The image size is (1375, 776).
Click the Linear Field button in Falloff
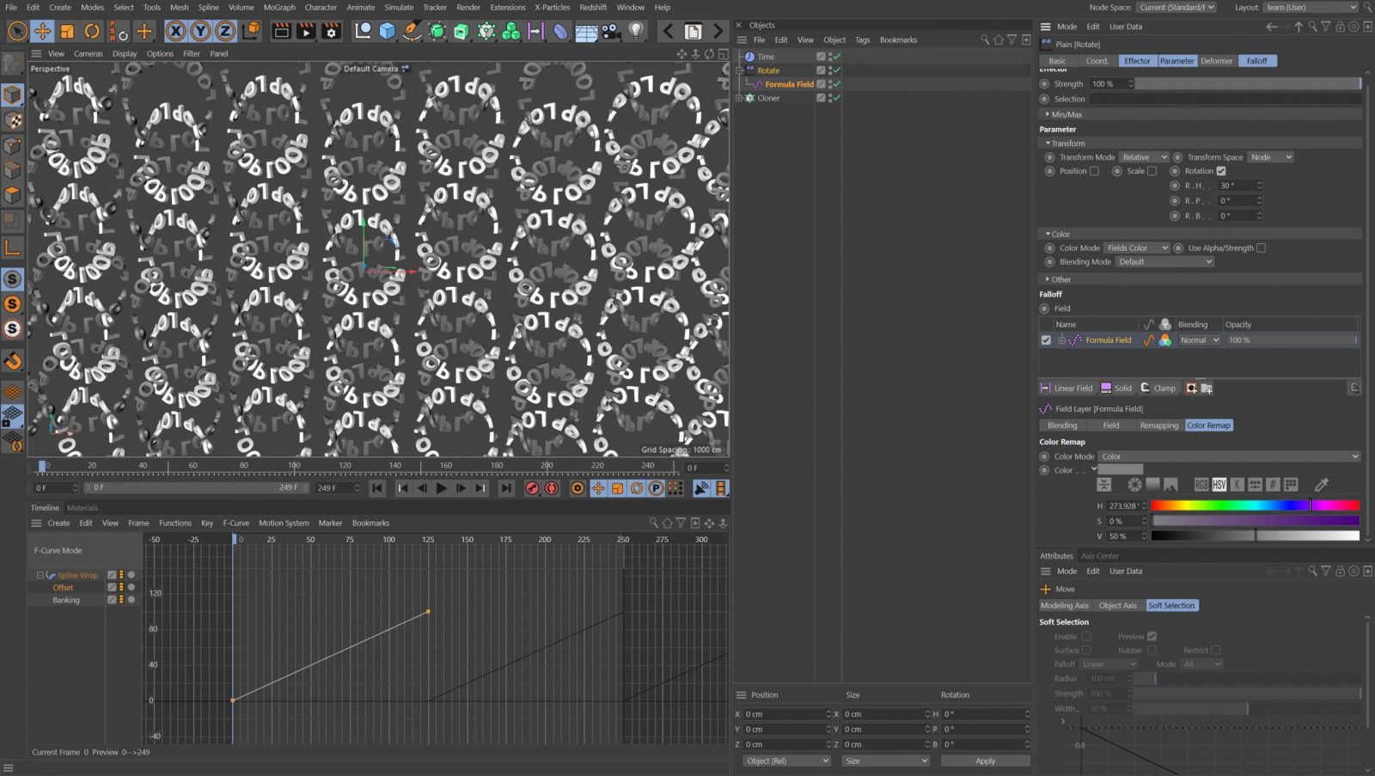(x=1066, y=388)
